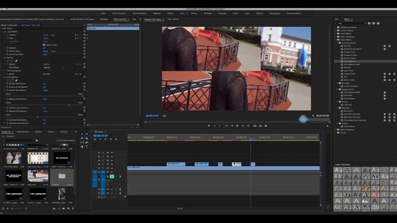Draw an ellipse mask under Opacity

pos(8,61)
